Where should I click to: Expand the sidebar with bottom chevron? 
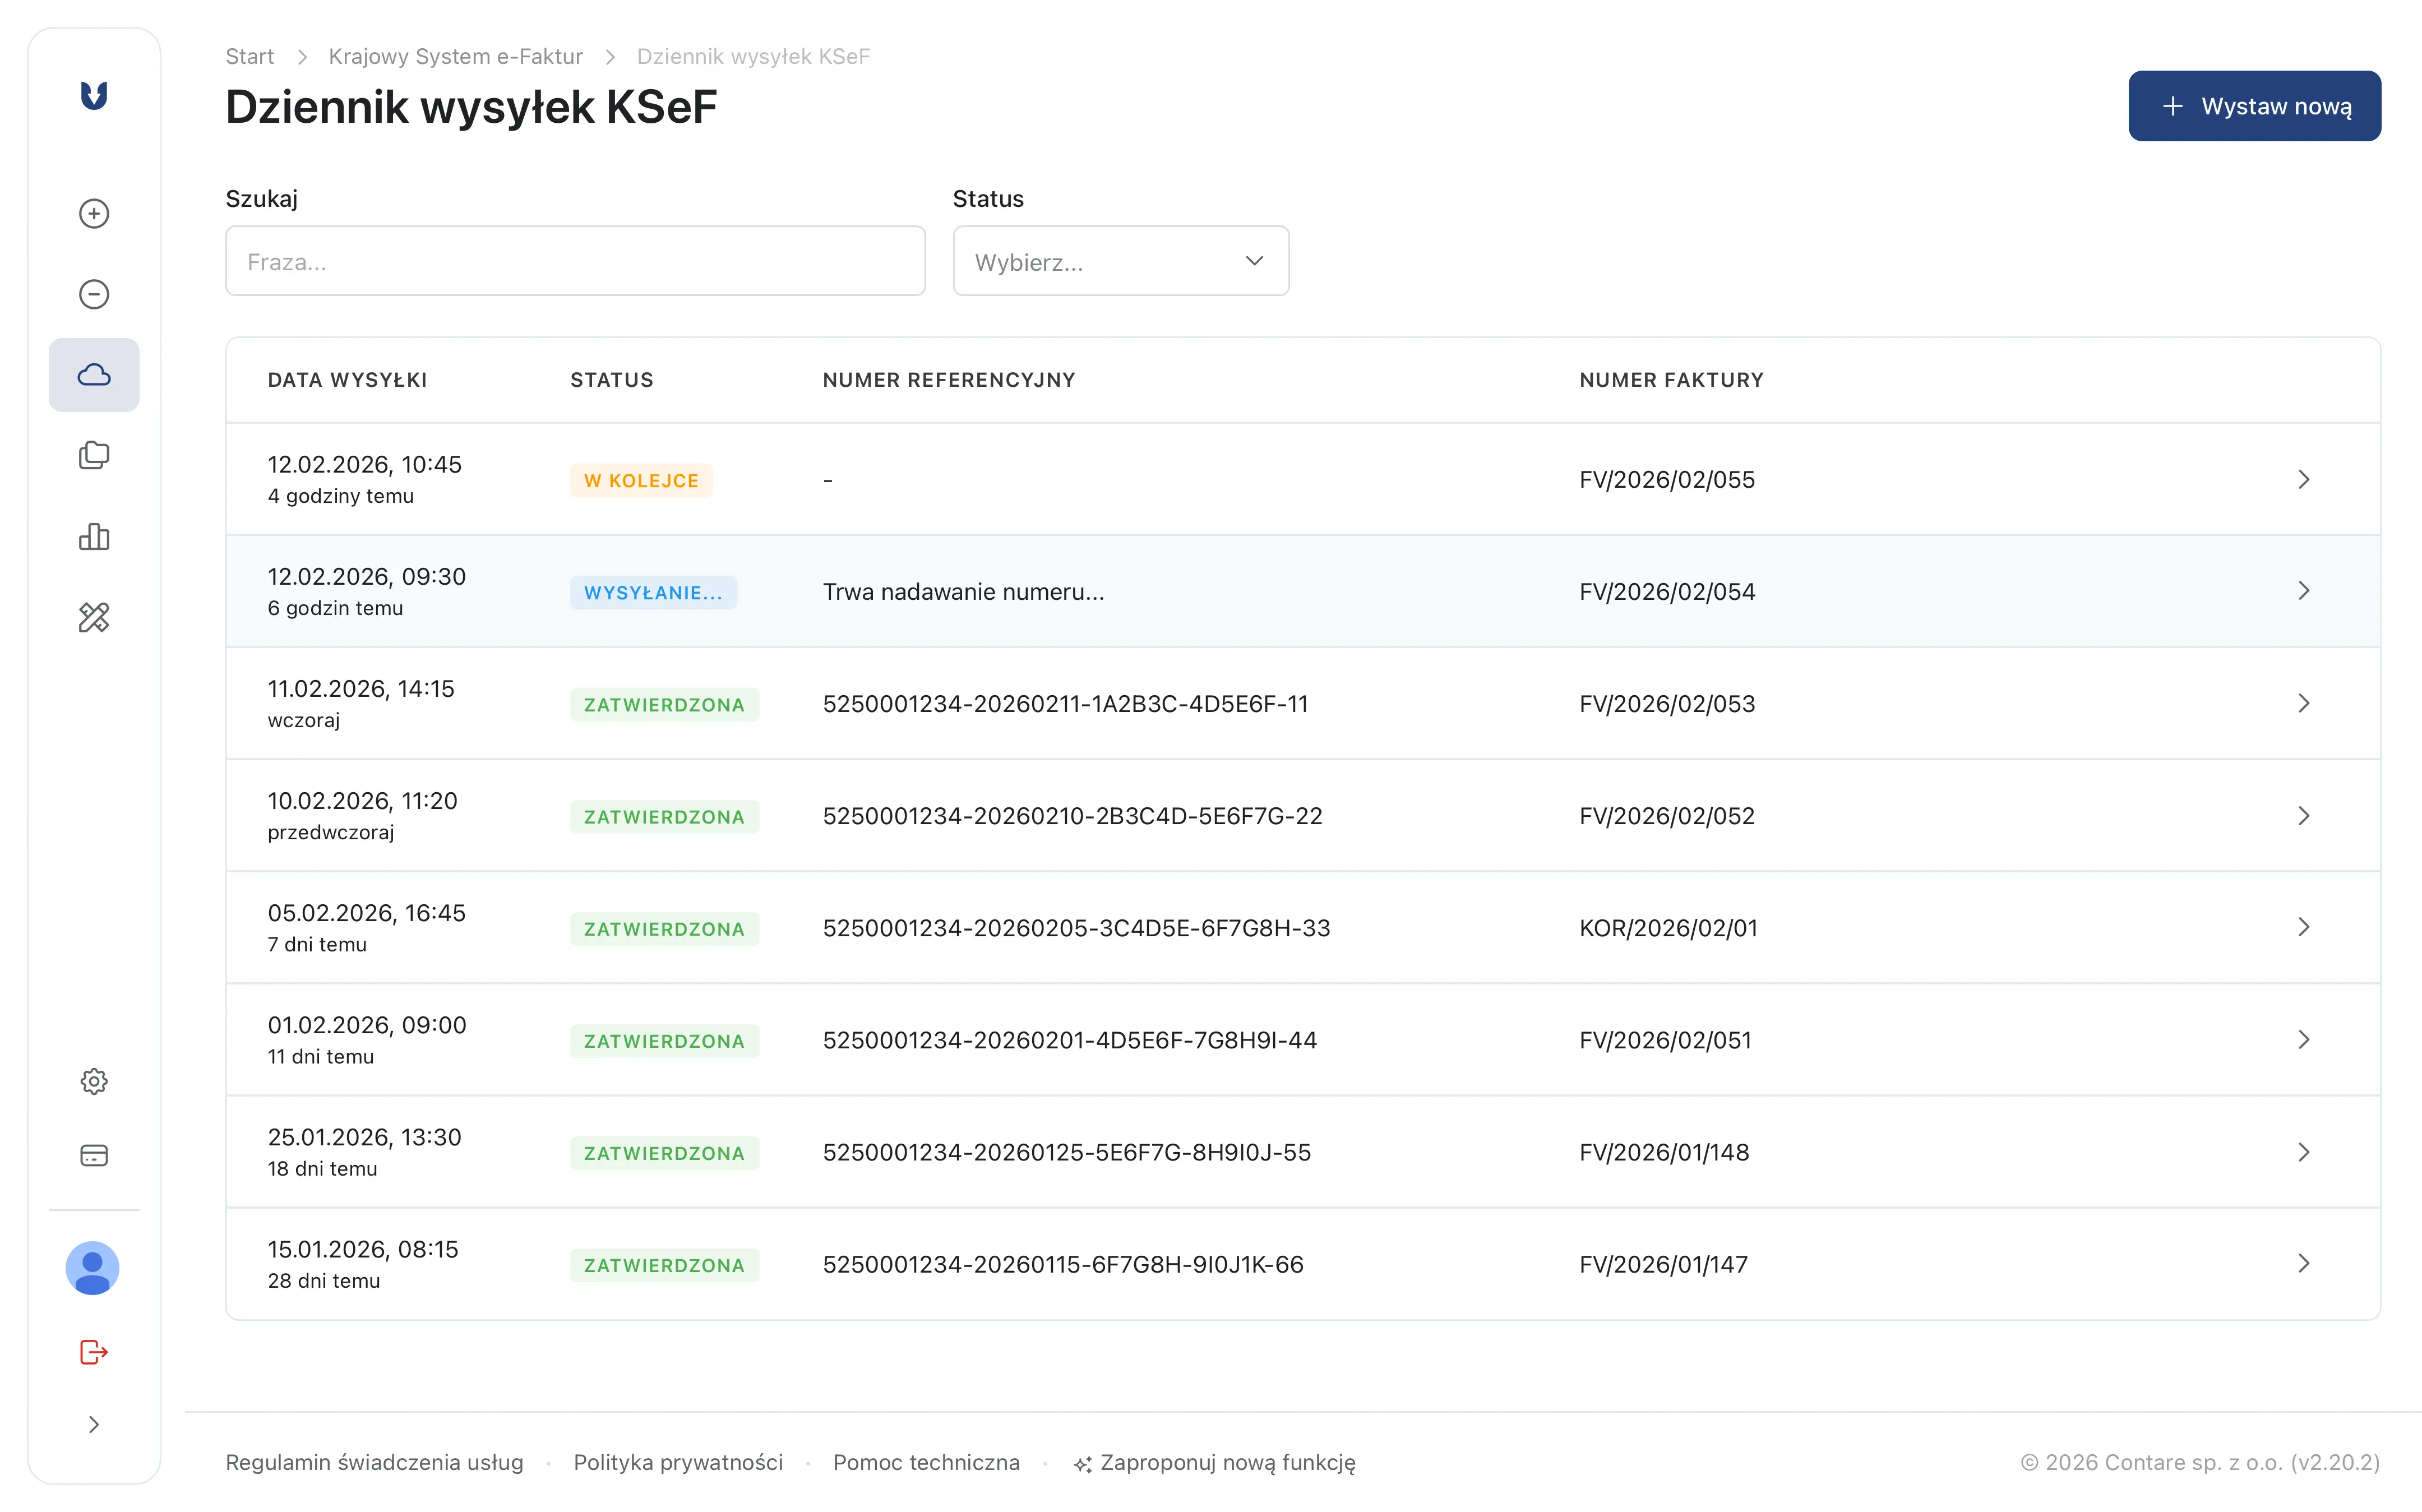[x=94, y=1424]
